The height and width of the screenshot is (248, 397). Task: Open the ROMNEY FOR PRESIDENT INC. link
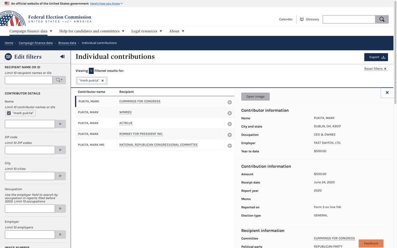(141, 134)
